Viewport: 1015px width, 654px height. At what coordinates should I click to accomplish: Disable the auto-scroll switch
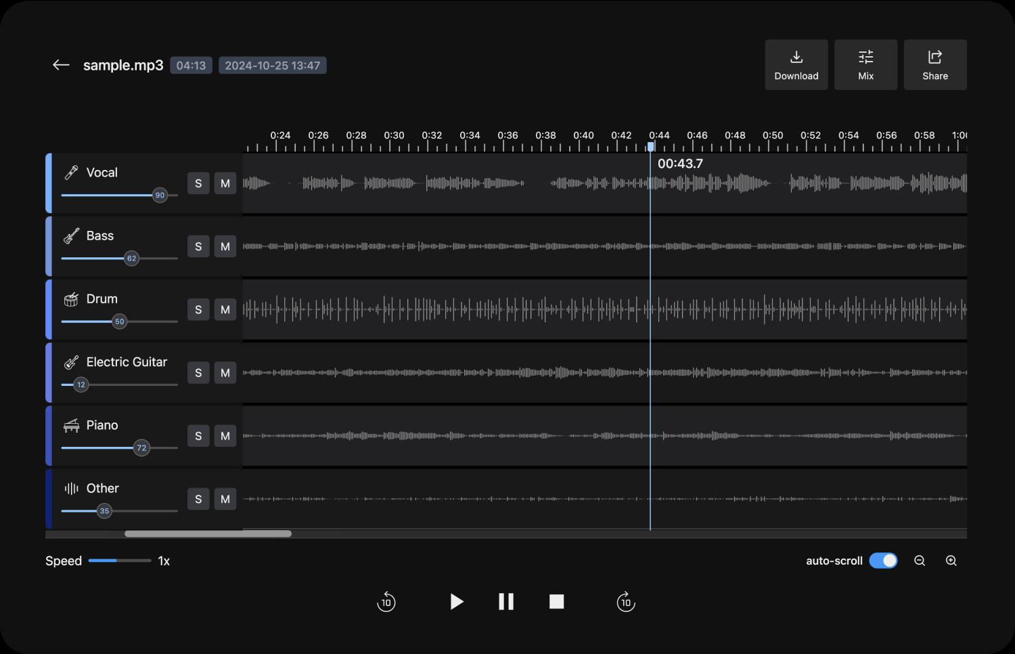883,561
